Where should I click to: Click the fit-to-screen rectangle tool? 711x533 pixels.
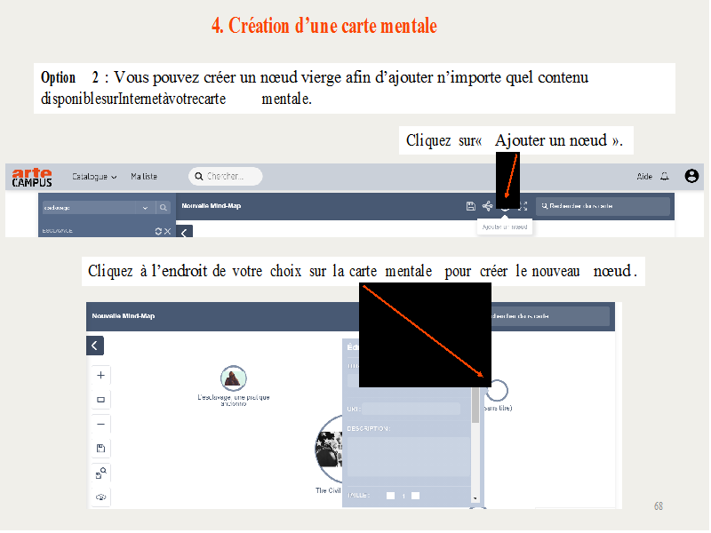[x=100, y=400]
